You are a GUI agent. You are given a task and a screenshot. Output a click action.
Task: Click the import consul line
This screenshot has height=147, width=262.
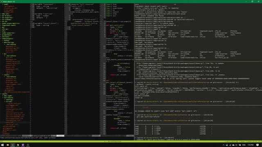[x=113, y=12]
